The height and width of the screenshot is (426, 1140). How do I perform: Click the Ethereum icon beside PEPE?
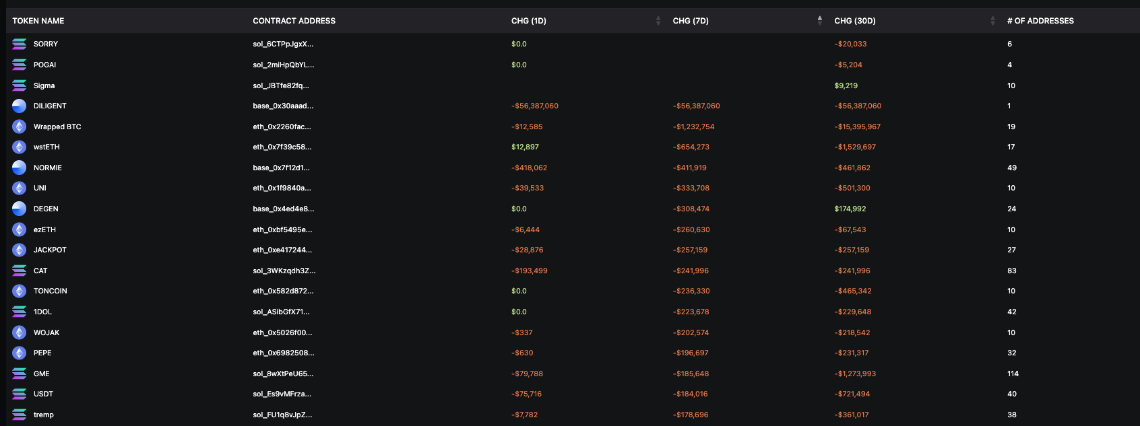pos(20,353)
